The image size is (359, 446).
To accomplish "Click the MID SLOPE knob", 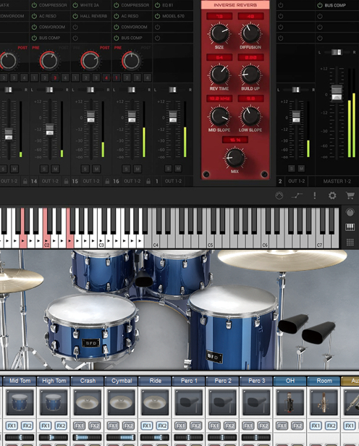I will pyautogui.click(x=219, y=116).
